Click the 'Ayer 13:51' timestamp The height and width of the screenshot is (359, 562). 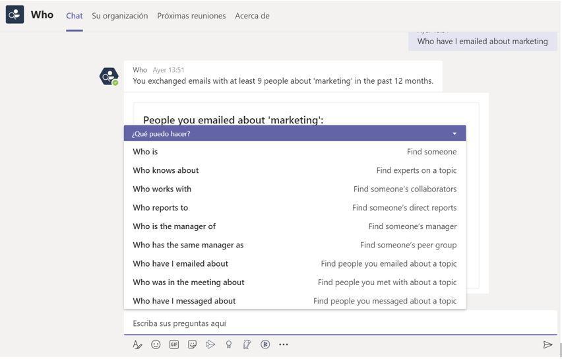coord(168,70)
